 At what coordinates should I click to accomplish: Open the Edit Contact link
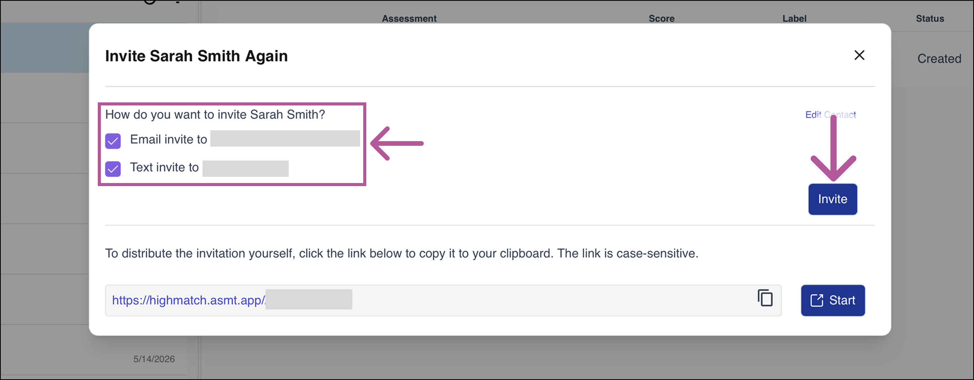coord(830,115)
